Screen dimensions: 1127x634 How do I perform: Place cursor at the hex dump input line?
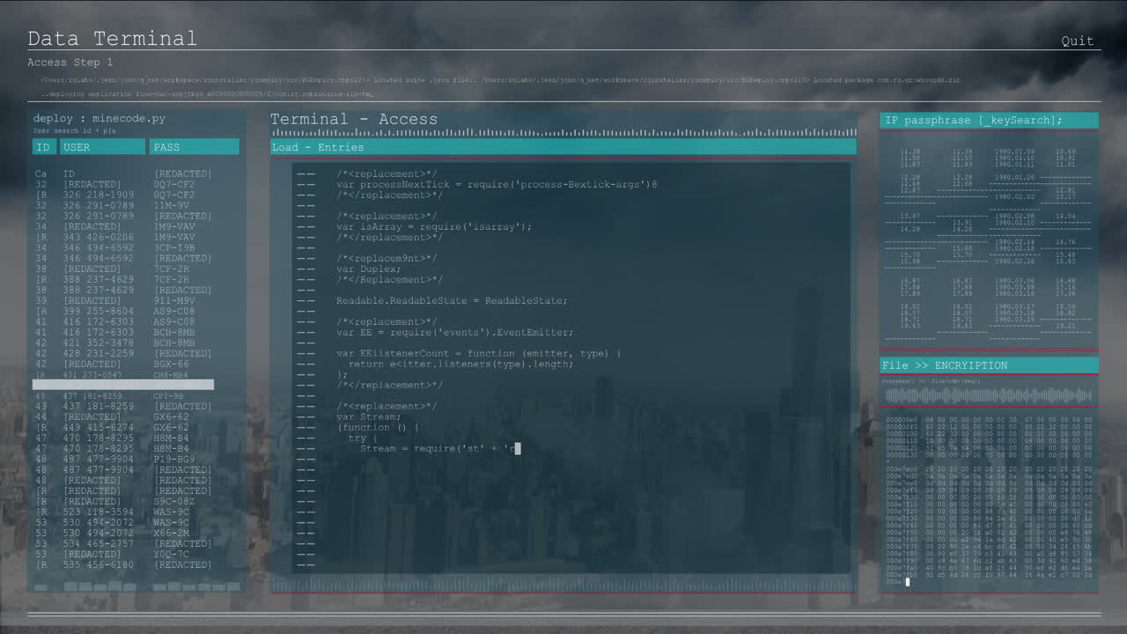tap(907, 581)
